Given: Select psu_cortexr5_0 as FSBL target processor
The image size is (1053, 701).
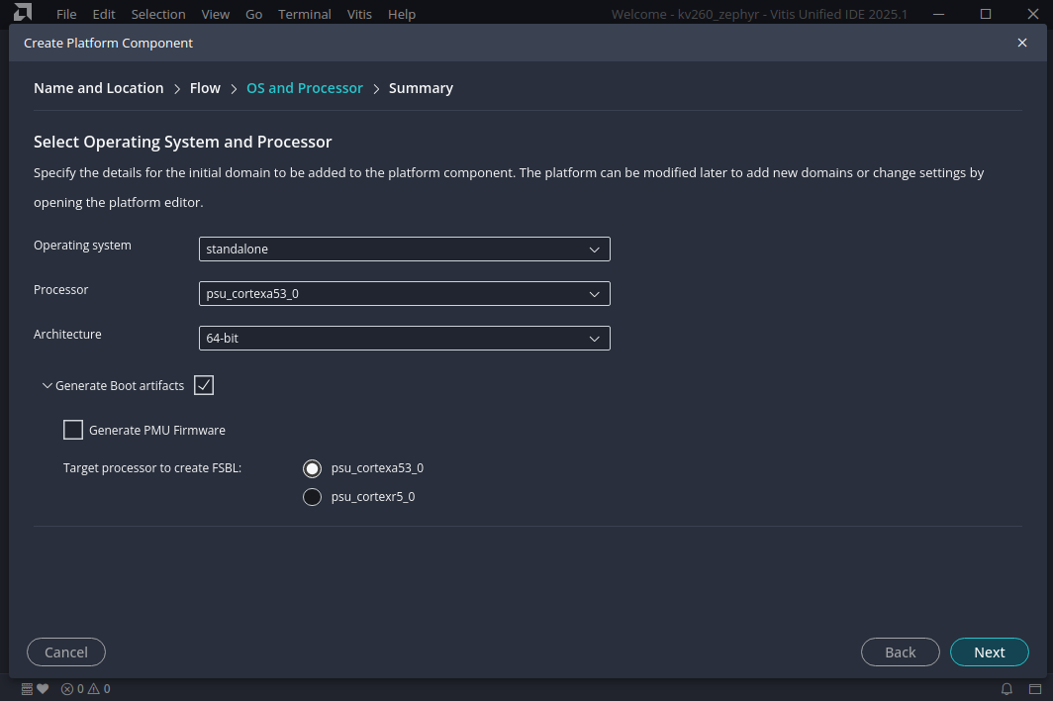Looking at the screenshot, I should pos(312,497).
